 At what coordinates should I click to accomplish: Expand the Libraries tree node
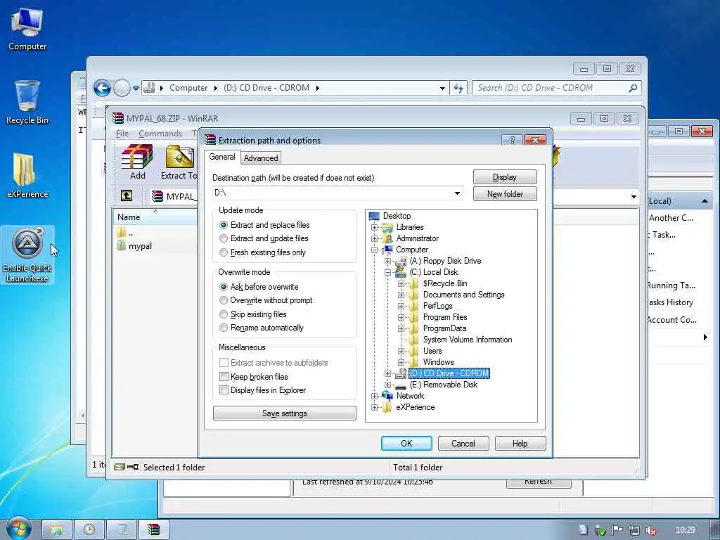pyautogui.click(x=374, y=227)
